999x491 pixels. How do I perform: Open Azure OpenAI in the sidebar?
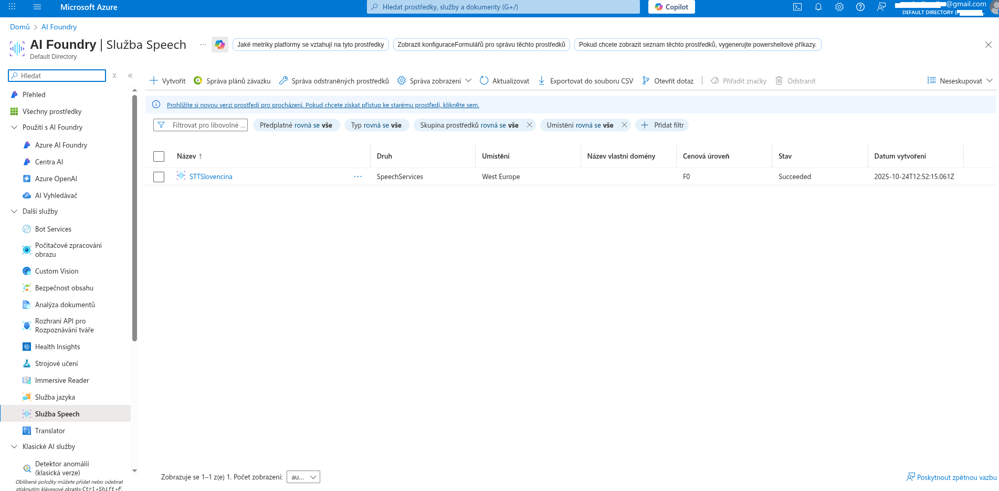coord(56,179)
